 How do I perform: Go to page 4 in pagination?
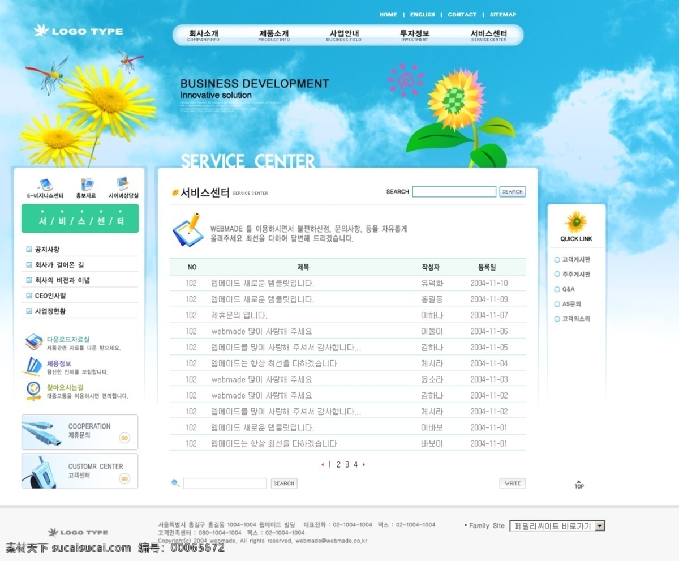point(356,465)
